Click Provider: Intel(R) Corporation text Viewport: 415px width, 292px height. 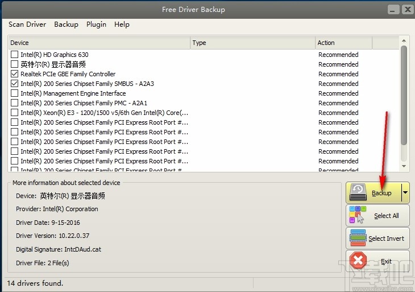tap(57, 209)
